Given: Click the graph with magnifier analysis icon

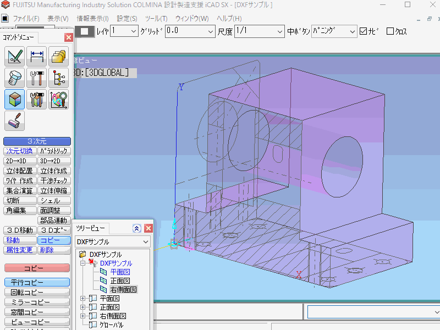Looking at the screenshot, I should point(58,99).
